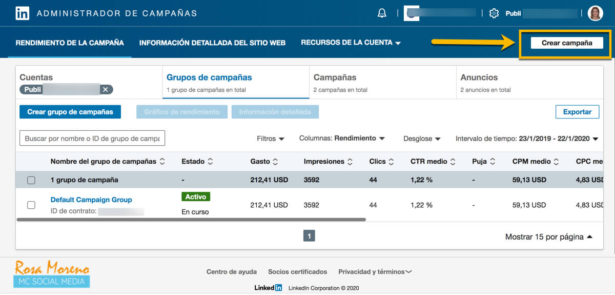Sort by CPM medio column

pos(557,161)
